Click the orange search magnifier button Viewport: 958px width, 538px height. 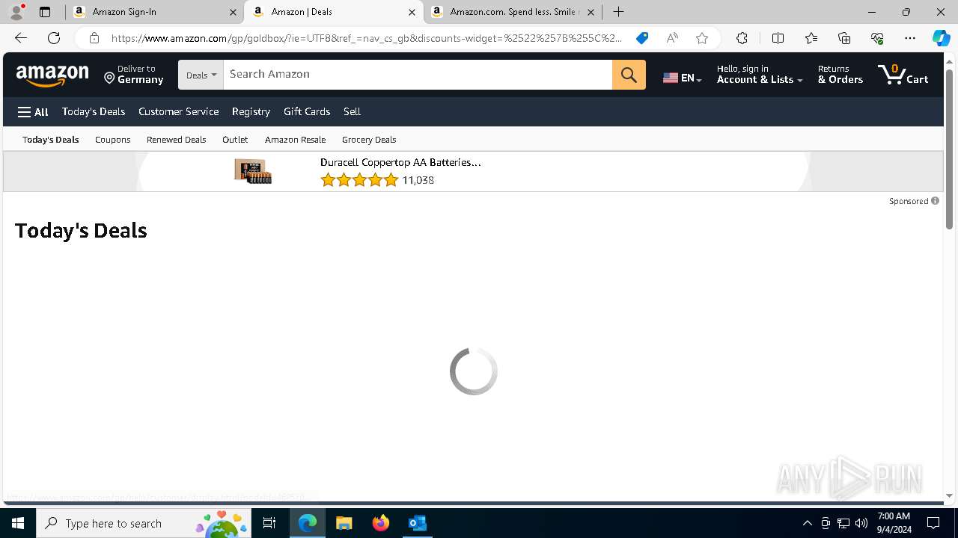tap(629, 75)
